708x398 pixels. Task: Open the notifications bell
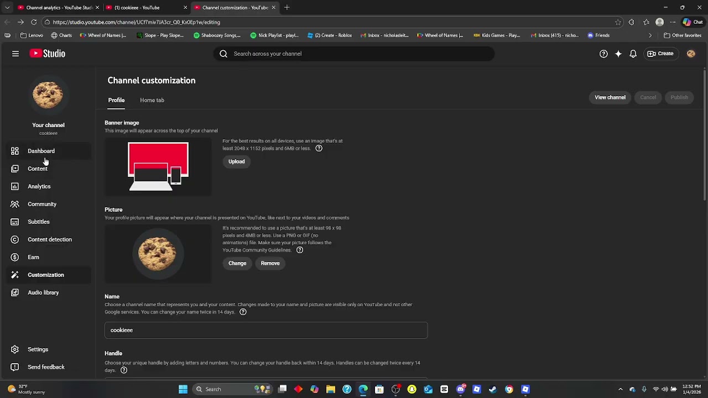click(633, 54)
